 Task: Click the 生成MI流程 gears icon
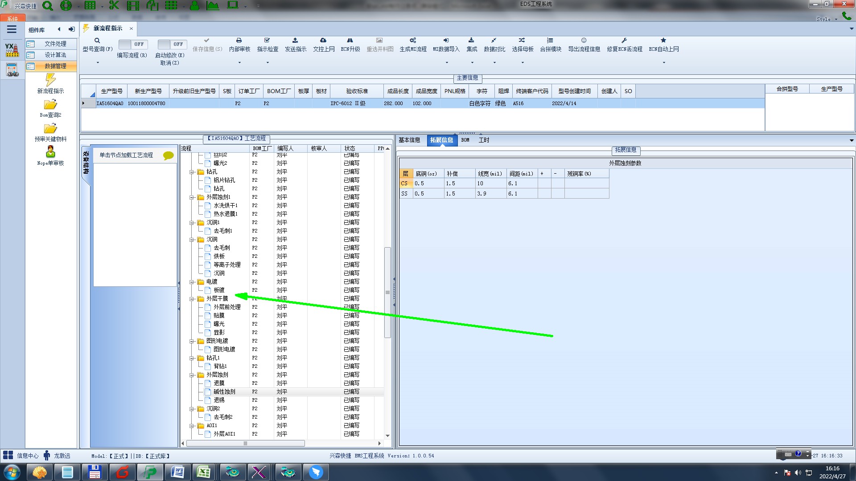pos(413,41)
